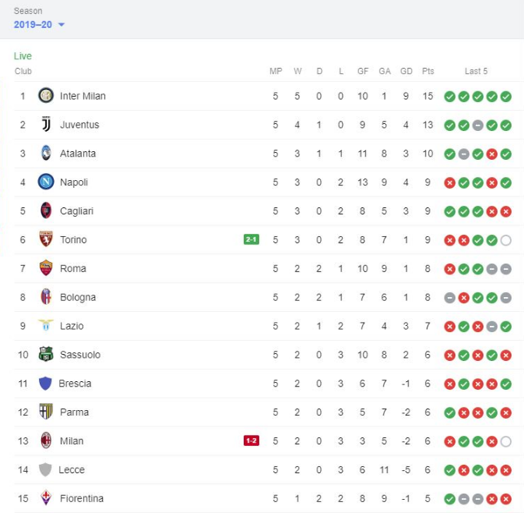Open the Cagliari team link
Image resolution: width=524 pixels, height=513 pixels.
tap(77, 211)
